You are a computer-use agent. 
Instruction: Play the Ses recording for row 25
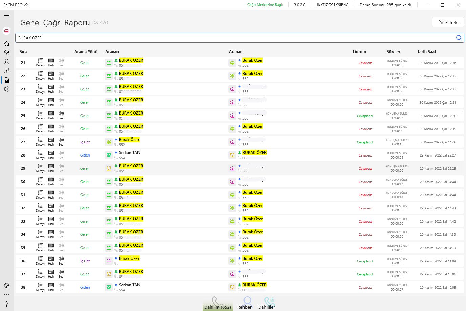pos(61,115)
